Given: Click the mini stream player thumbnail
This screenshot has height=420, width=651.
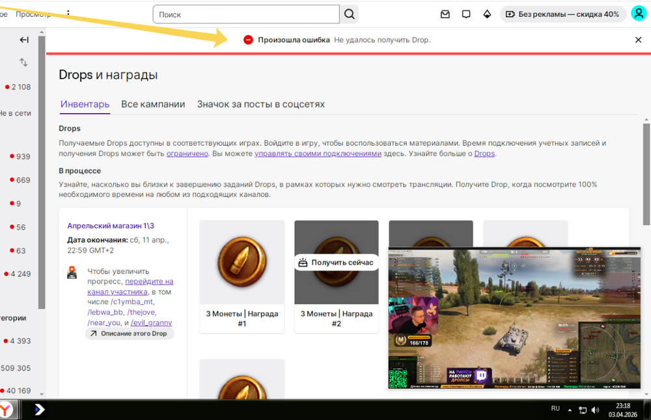Looking at the screenshot, I should [514, 318].
